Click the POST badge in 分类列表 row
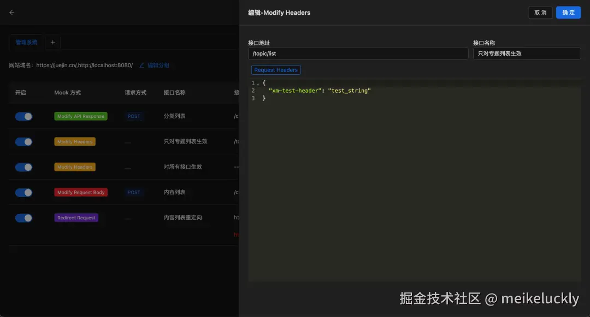 [x=134, y=116]
